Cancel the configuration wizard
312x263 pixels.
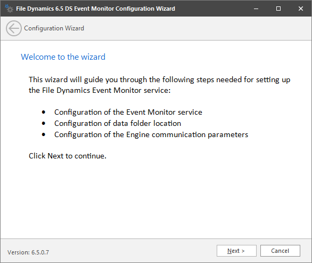coord(280,251)
